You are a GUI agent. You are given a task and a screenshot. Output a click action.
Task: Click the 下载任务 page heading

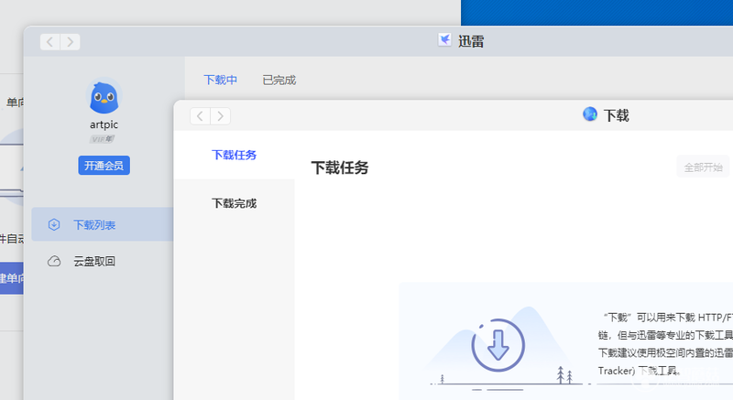(340, 168)
